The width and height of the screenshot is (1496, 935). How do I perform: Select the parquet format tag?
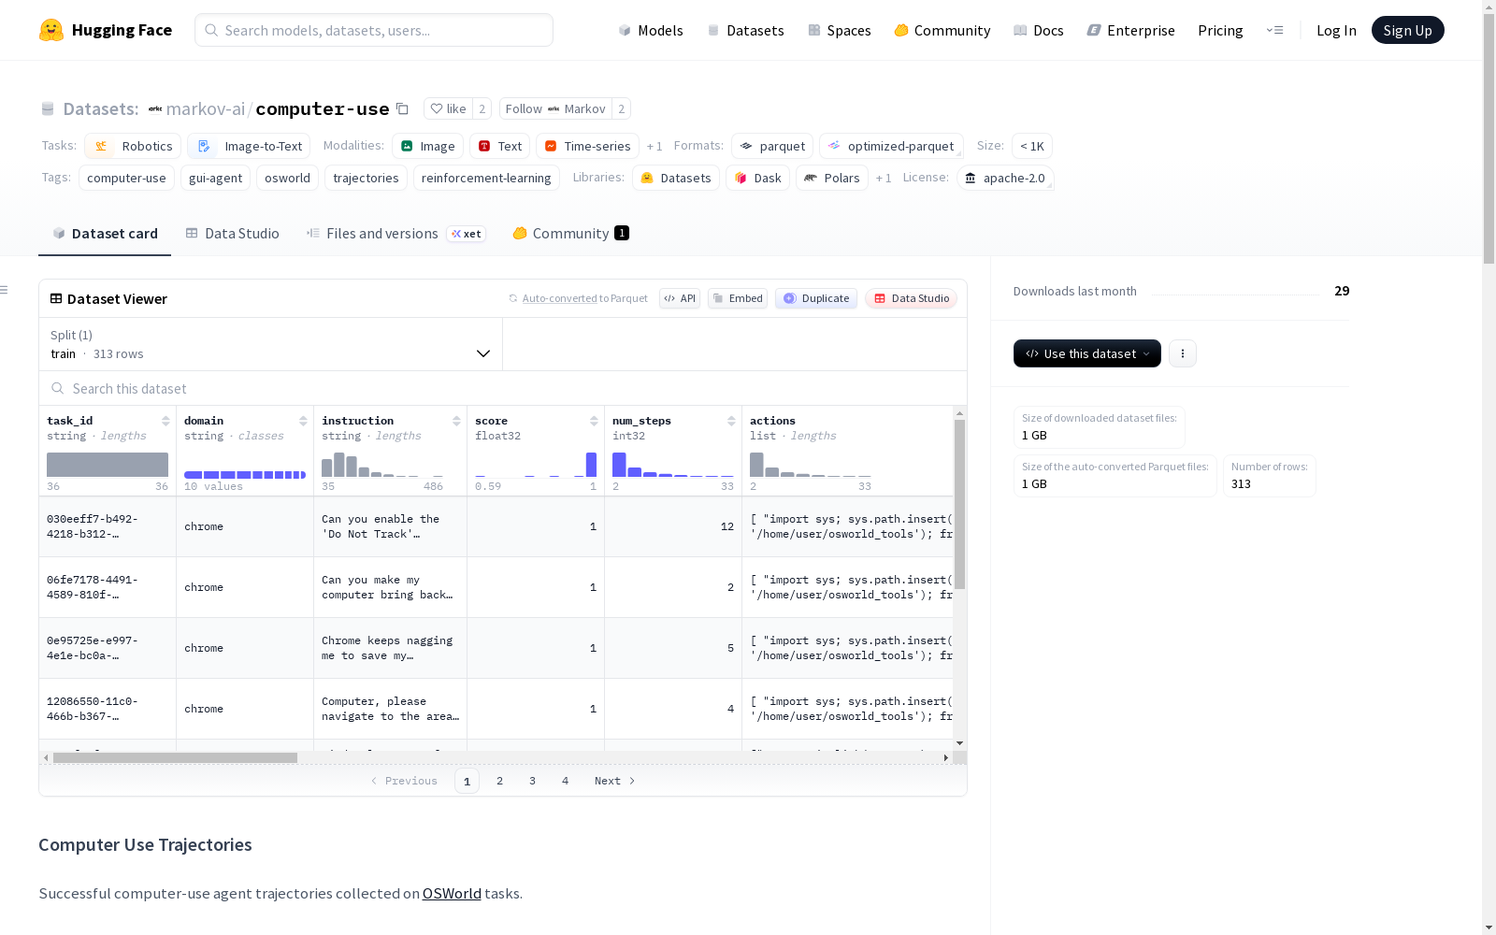pos(772,146)
